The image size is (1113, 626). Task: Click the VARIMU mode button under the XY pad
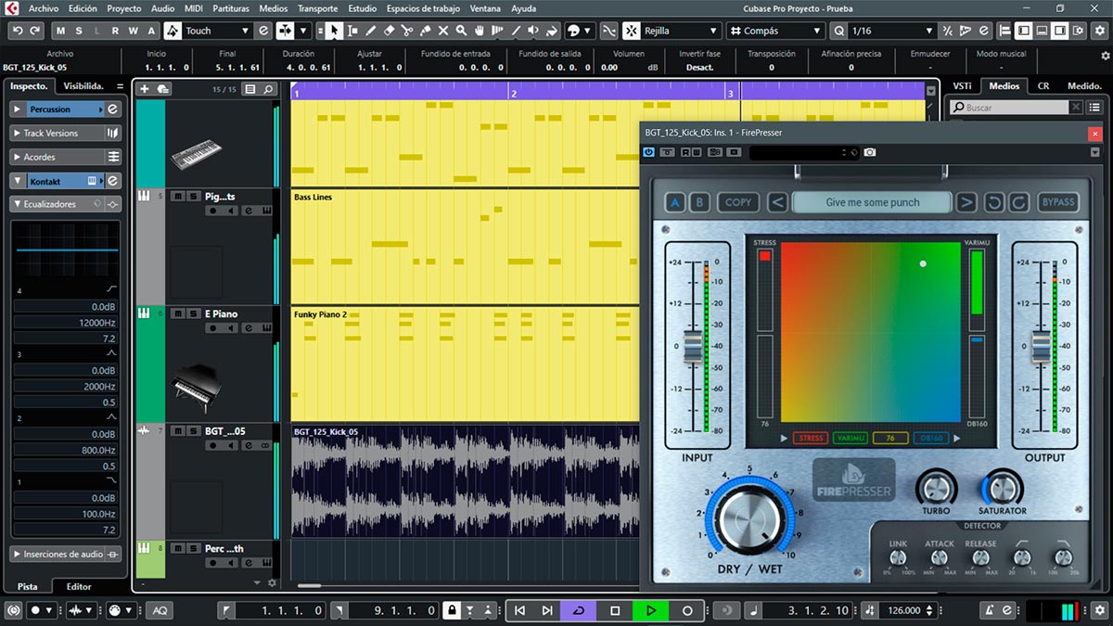pyautogui.click(x=850, y=438)
